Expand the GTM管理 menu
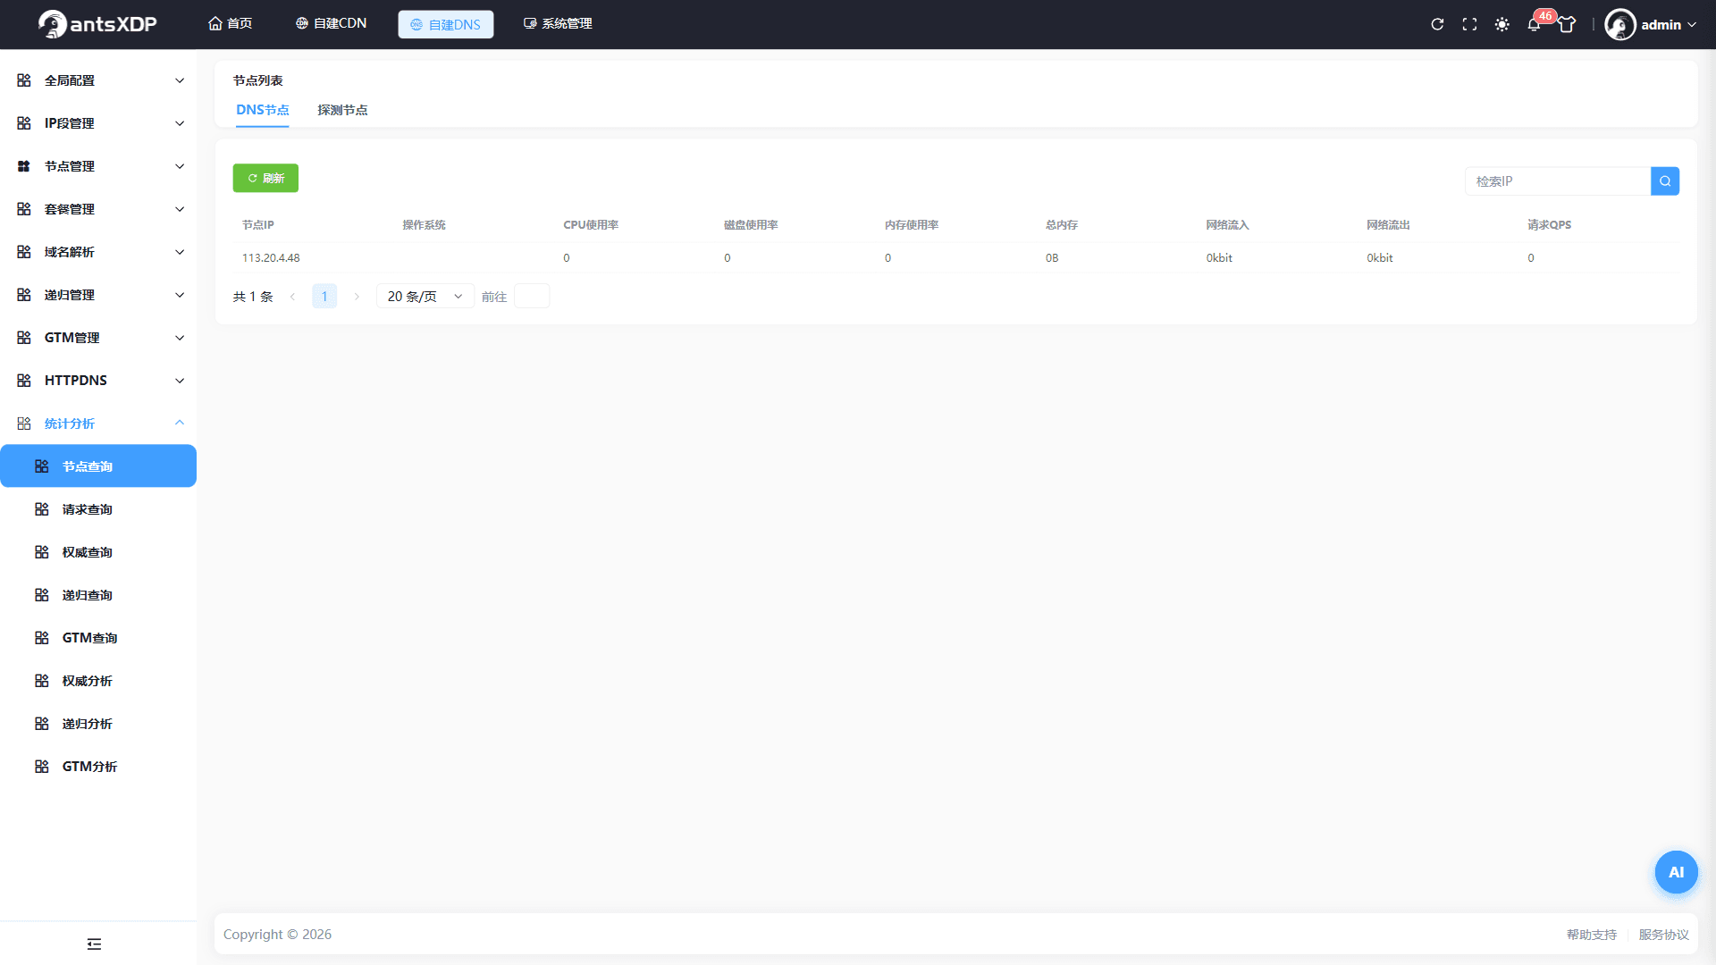 tap(98, 338)
